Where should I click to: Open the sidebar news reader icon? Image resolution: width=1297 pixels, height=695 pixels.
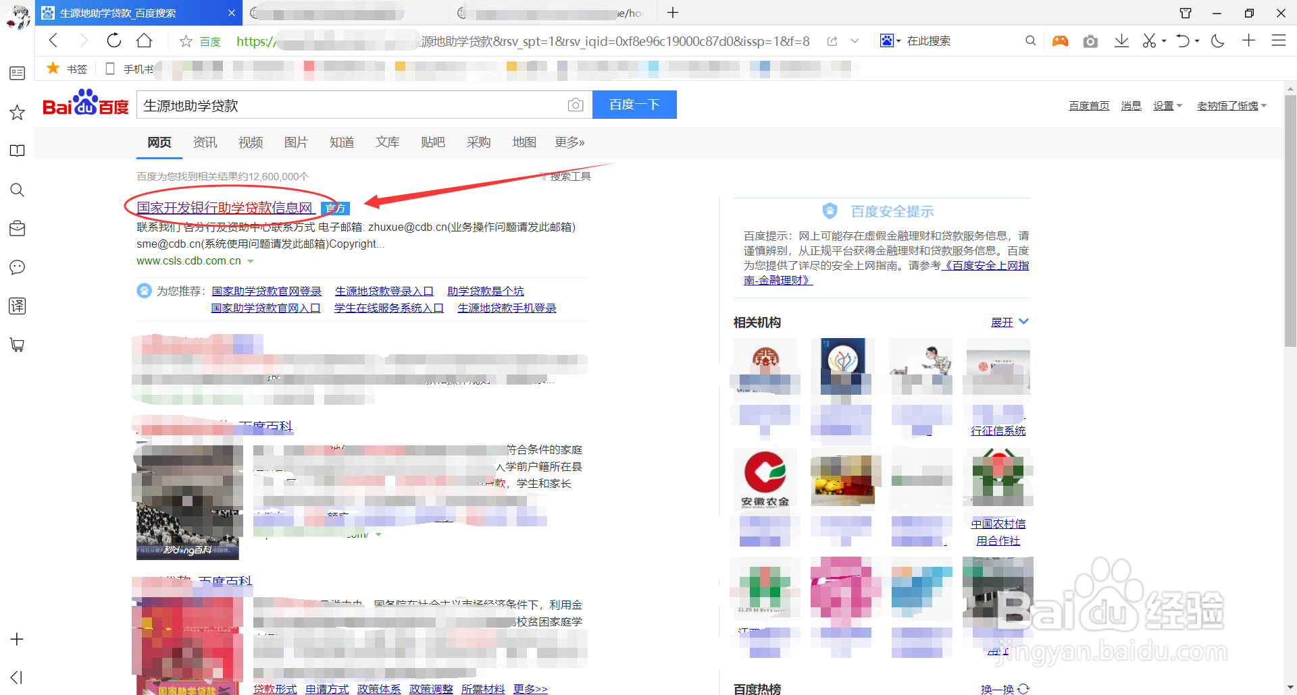tap(17, 73)
